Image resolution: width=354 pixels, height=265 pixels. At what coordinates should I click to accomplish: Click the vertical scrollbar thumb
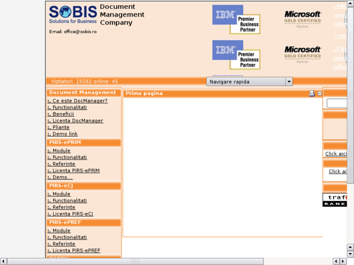(x=351, y=95)
